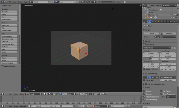Click the proportional editing icon in header
Screen dimensions: 179x108
(x=91, y=94)
